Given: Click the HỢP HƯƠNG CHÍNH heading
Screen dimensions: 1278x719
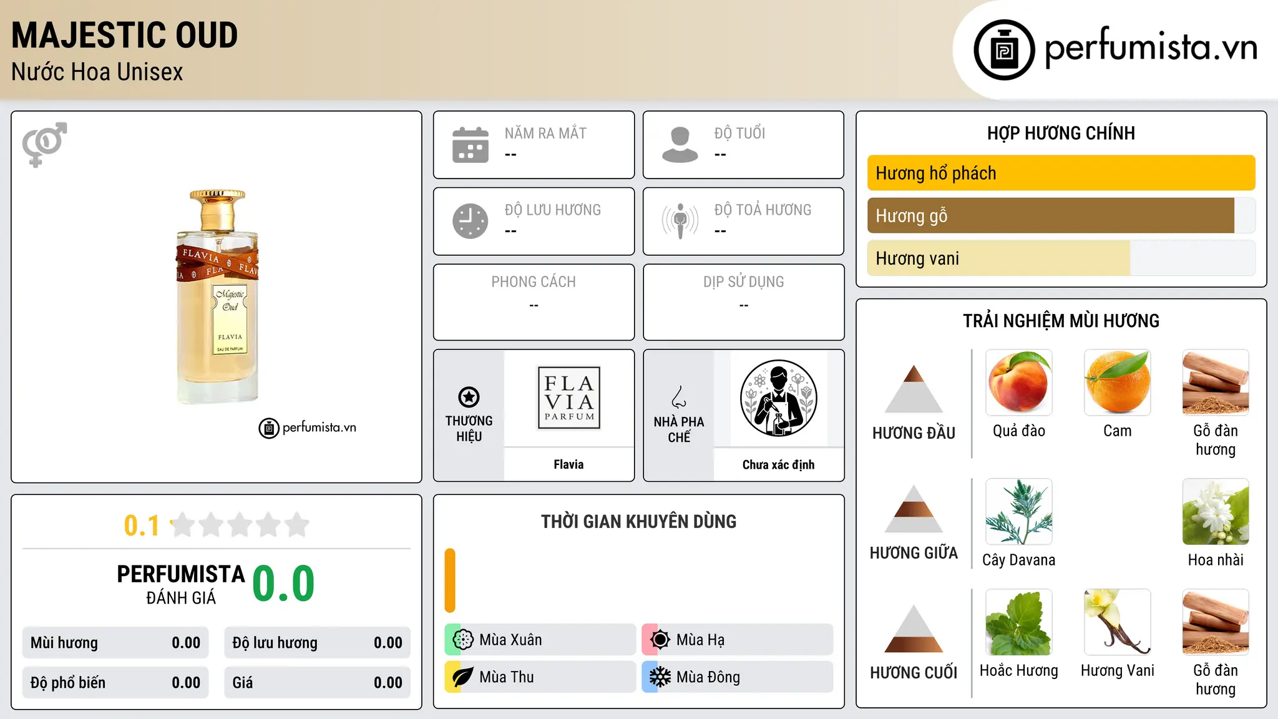Looking at the screenshot, I should click(x=1061, y=133).
